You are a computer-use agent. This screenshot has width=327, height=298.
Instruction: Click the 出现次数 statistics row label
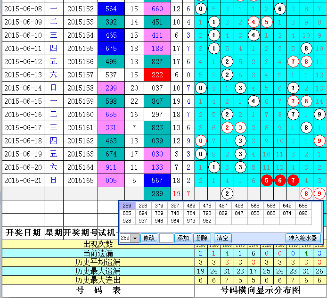[98, 244]
